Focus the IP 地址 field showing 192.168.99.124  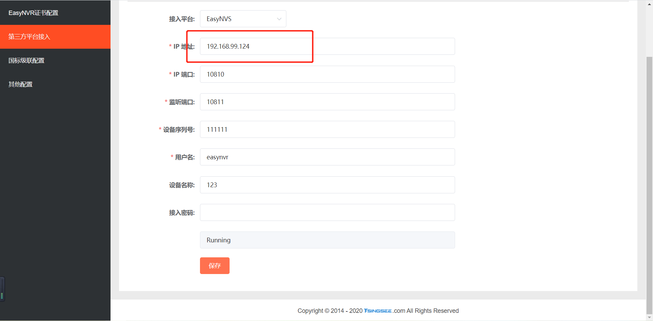point(327,46)
